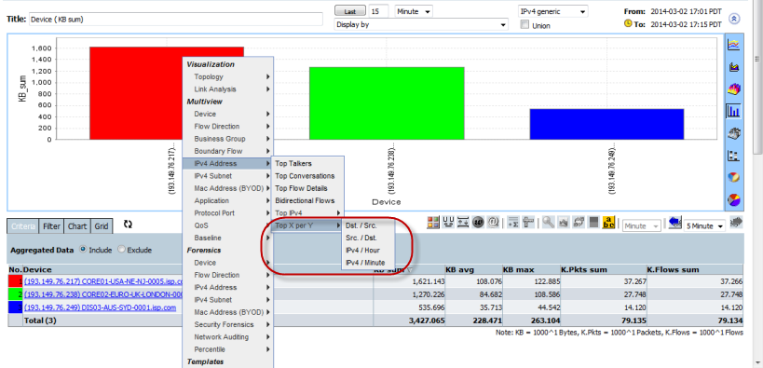Select Top Conversations menu entry
This screenshot has width=763, height=368.
pos(305,176)
